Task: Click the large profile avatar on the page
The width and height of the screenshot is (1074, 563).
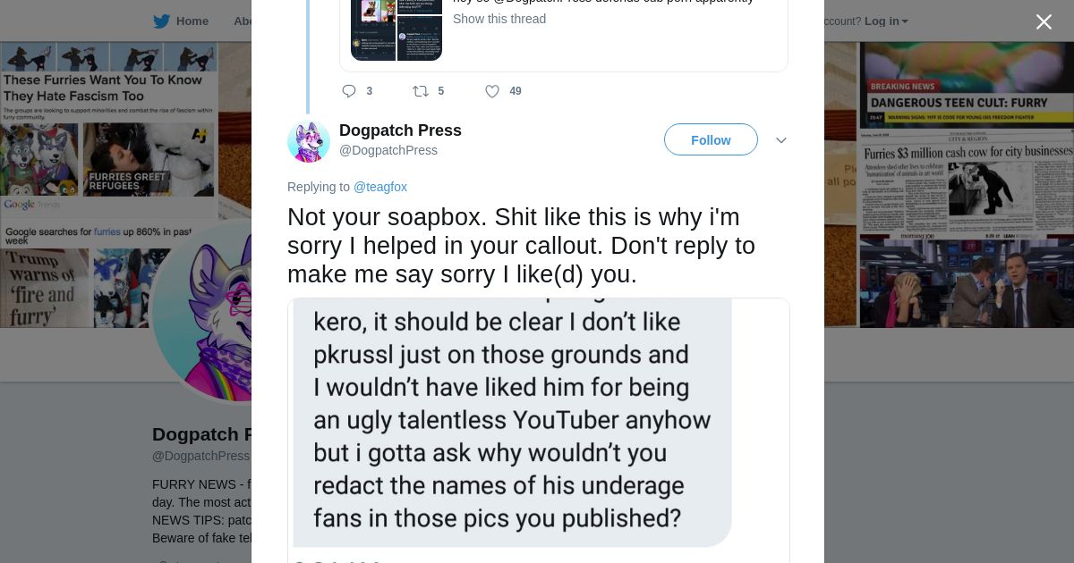Action: [201, 313]
